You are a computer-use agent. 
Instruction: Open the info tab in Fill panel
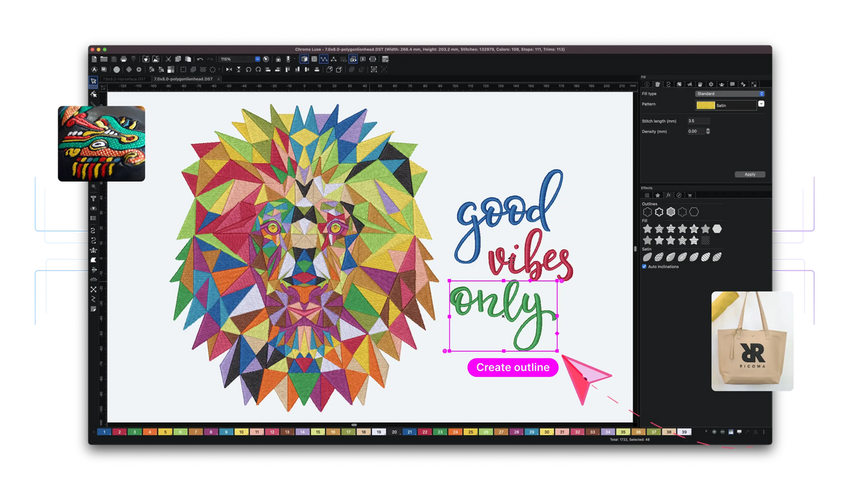647,84
